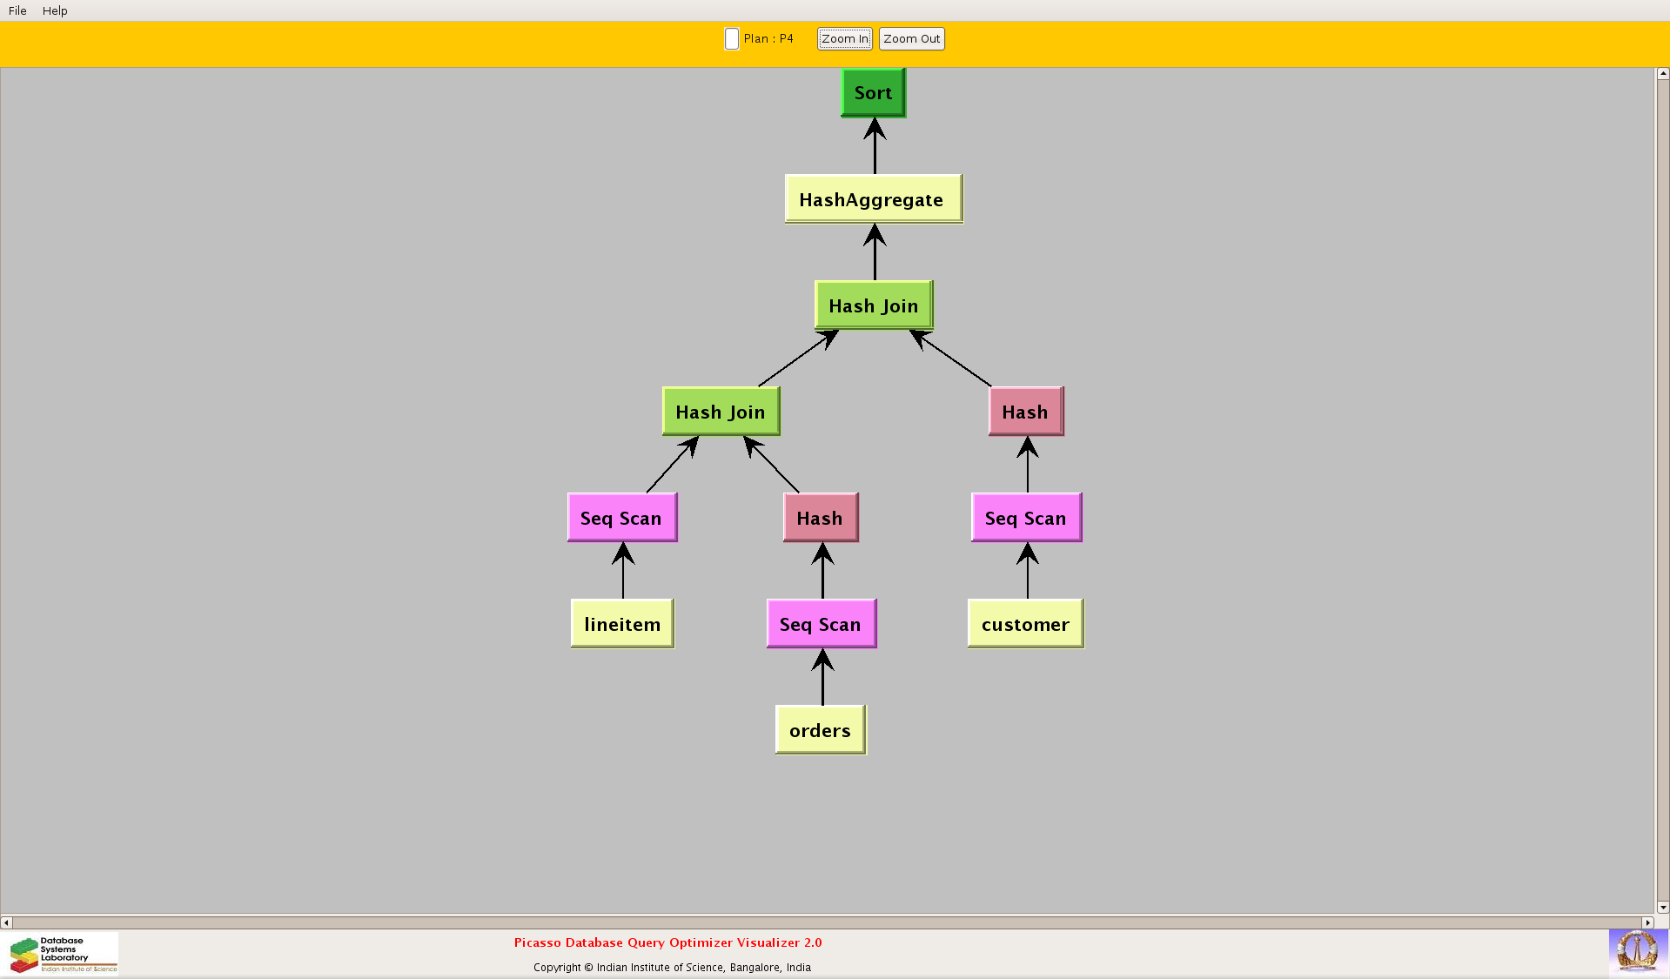Select the customer table node
This screenshot has height=979, width=1670.
[1025, 624]
